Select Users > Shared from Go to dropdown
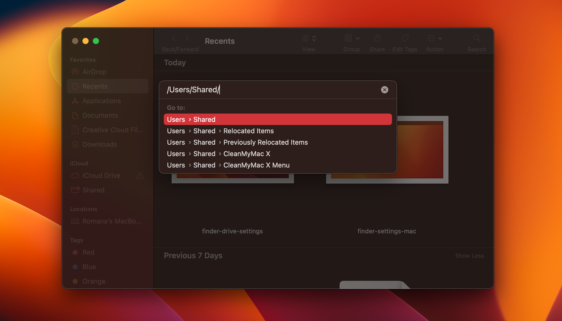The height and width of the screenshot is (321, 562). pos(277,119)
